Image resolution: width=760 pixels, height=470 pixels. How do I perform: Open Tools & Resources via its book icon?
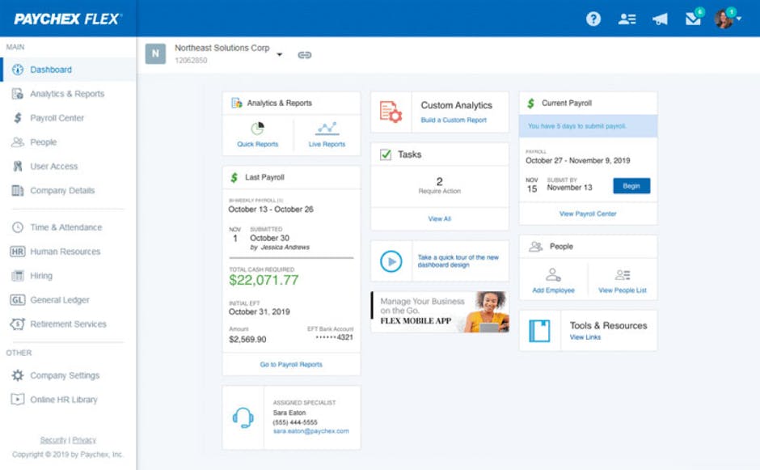coord(538,329)
